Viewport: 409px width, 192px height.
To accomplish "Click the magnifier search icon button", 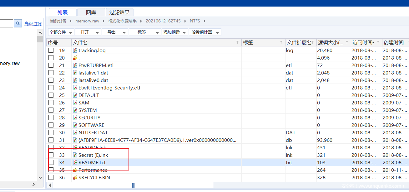I will (18, 23).
